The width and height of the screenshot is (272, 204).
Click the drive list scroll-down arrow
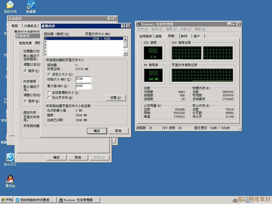(125, 54)
